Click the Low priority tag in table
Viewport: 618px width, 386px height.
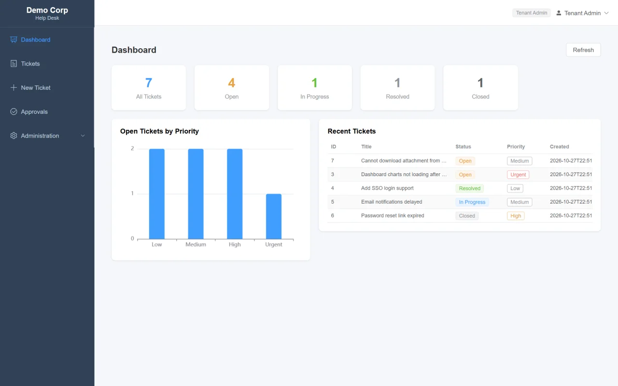515,188
